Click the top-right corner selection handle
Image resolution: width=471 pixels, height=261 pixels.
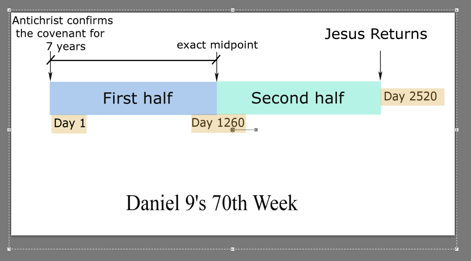click(x=457, y=10)
